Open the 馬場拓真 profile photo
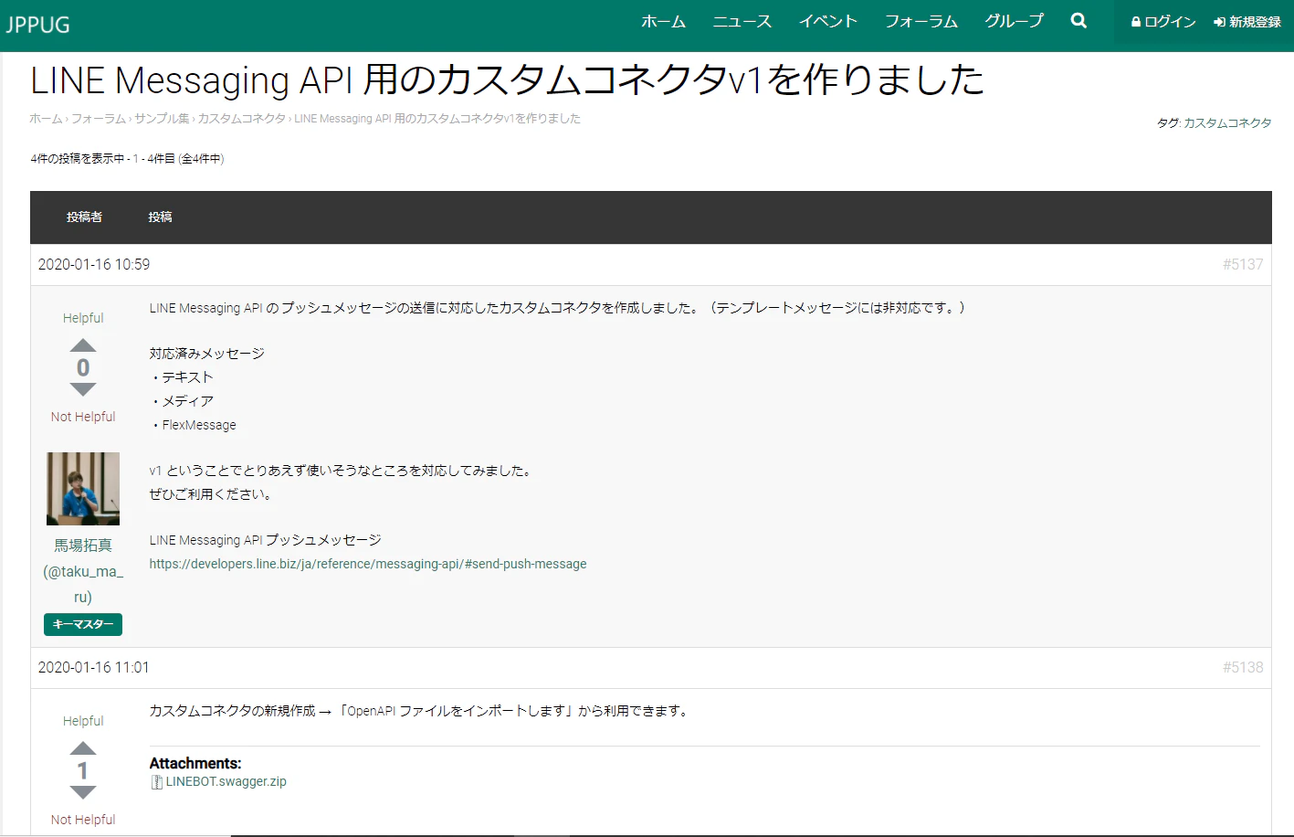This screenshot has width=1294, height=837. (83, 489)
